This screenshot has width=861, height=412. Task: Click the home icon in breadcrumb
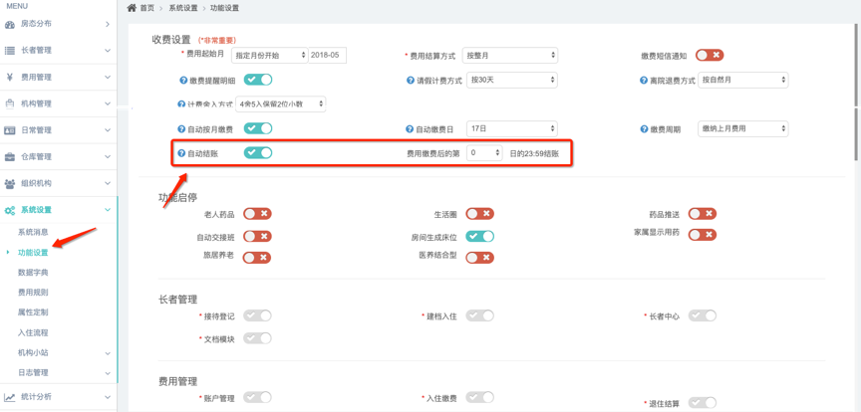[x=132, y=8]
